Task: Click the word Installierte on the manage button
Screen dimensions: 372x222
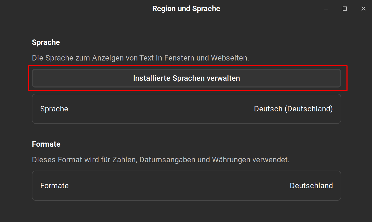Action: pos(152,78)
